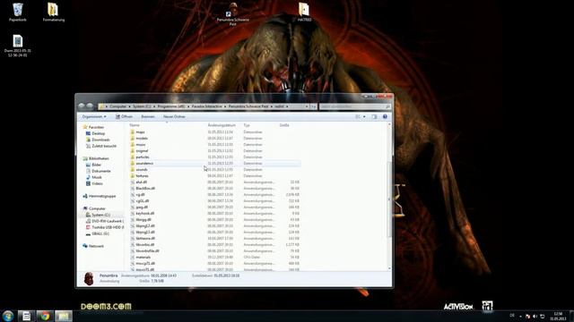Toggle the preview pane icon in toolbar

[x=374, y=116]
